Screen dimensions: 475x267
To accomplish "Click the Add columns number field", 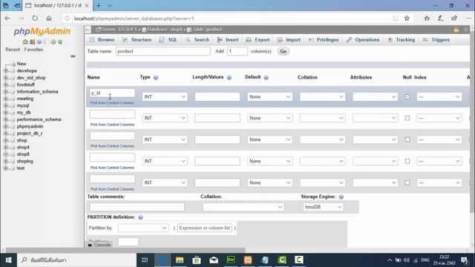I will pos(237,51).
